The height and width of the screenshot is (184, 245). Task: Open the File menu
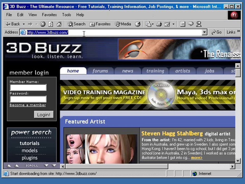pyautogui.click(x=9, y=15)
